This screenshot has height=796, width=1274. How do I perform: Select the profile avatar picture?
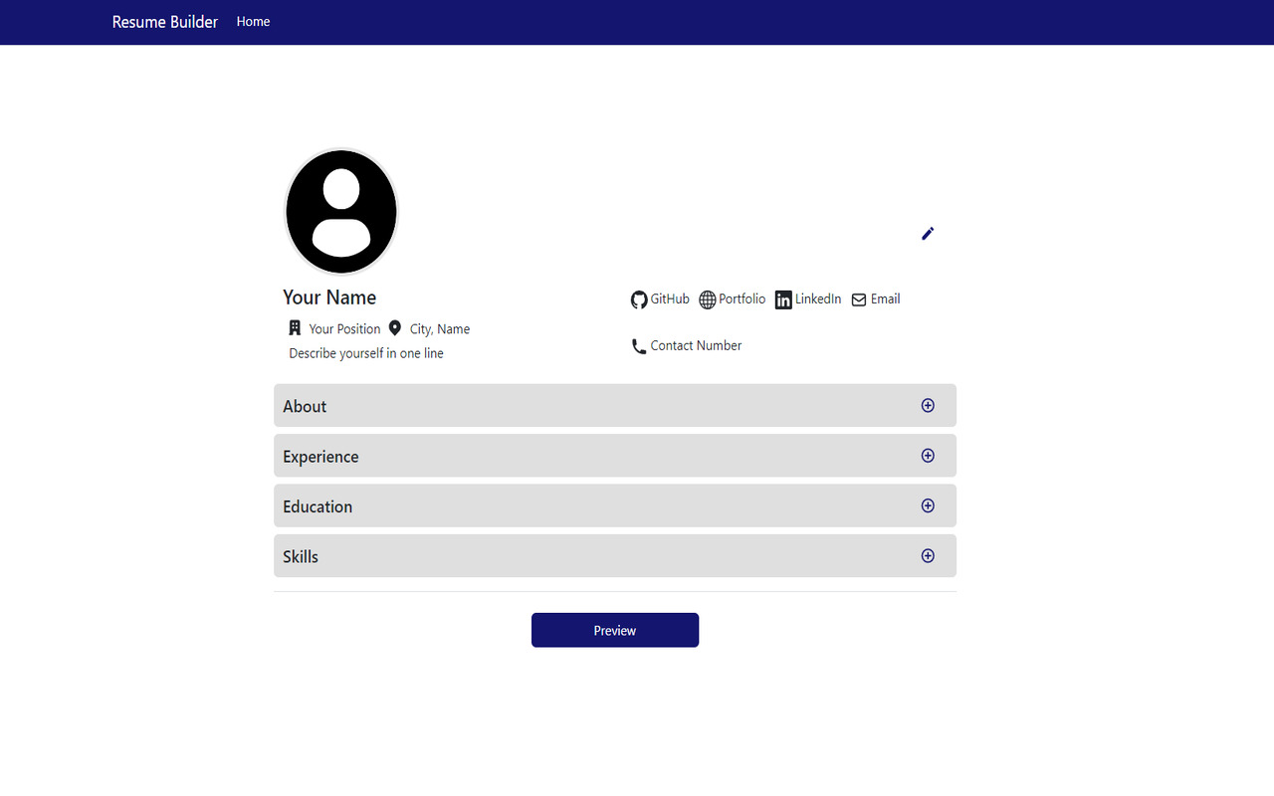point(341,212)
